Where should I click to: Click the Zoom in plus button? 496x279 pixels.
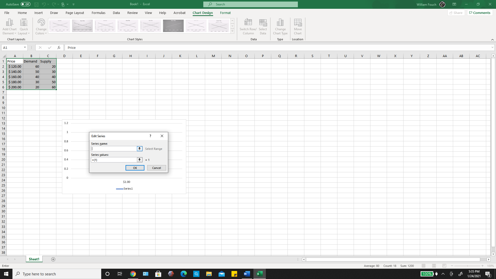click(482, 266)
